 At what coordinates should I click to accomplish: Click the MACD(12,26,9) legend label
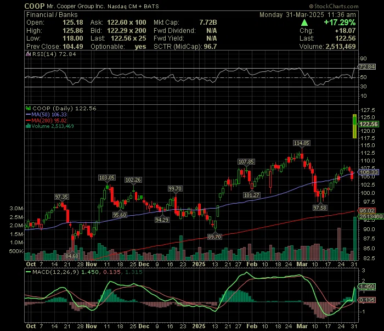pyautogui.click(x=55, y=272)
